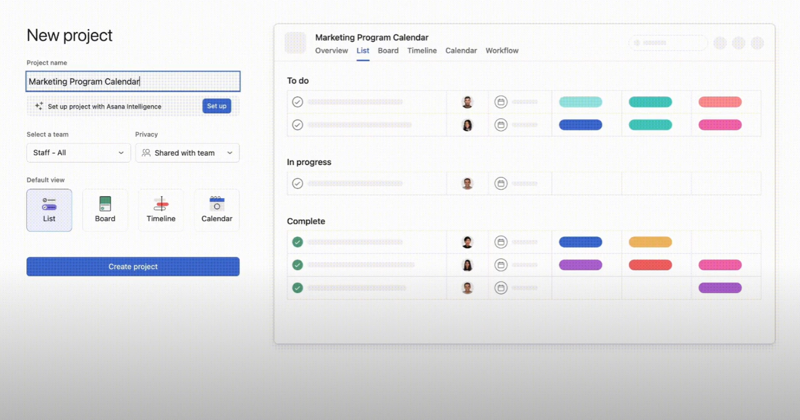
Task: Toggle the first To do task's checkmark
Action: [x=298, y=102]
